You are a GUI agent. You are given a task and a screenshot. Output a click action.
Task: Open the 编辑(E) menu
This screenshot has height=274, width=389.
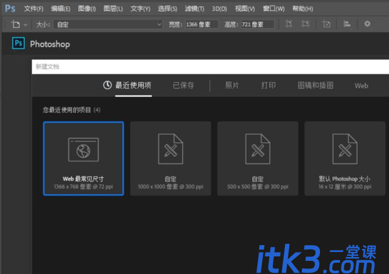[60, 9]
